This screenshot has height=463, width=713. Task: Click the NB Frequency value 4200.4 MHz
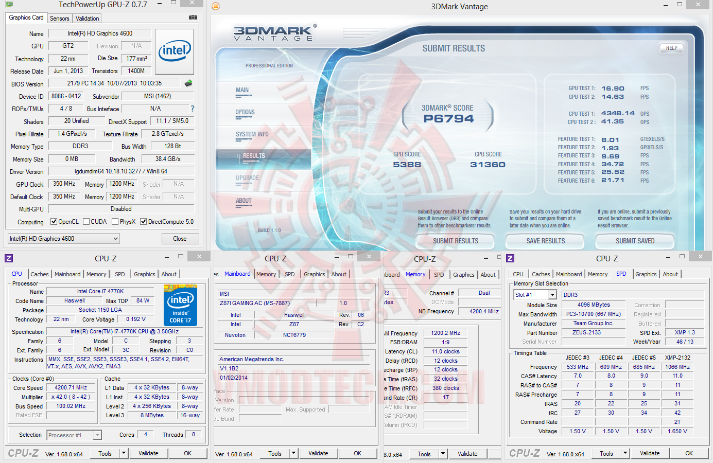tap(484, 311)
